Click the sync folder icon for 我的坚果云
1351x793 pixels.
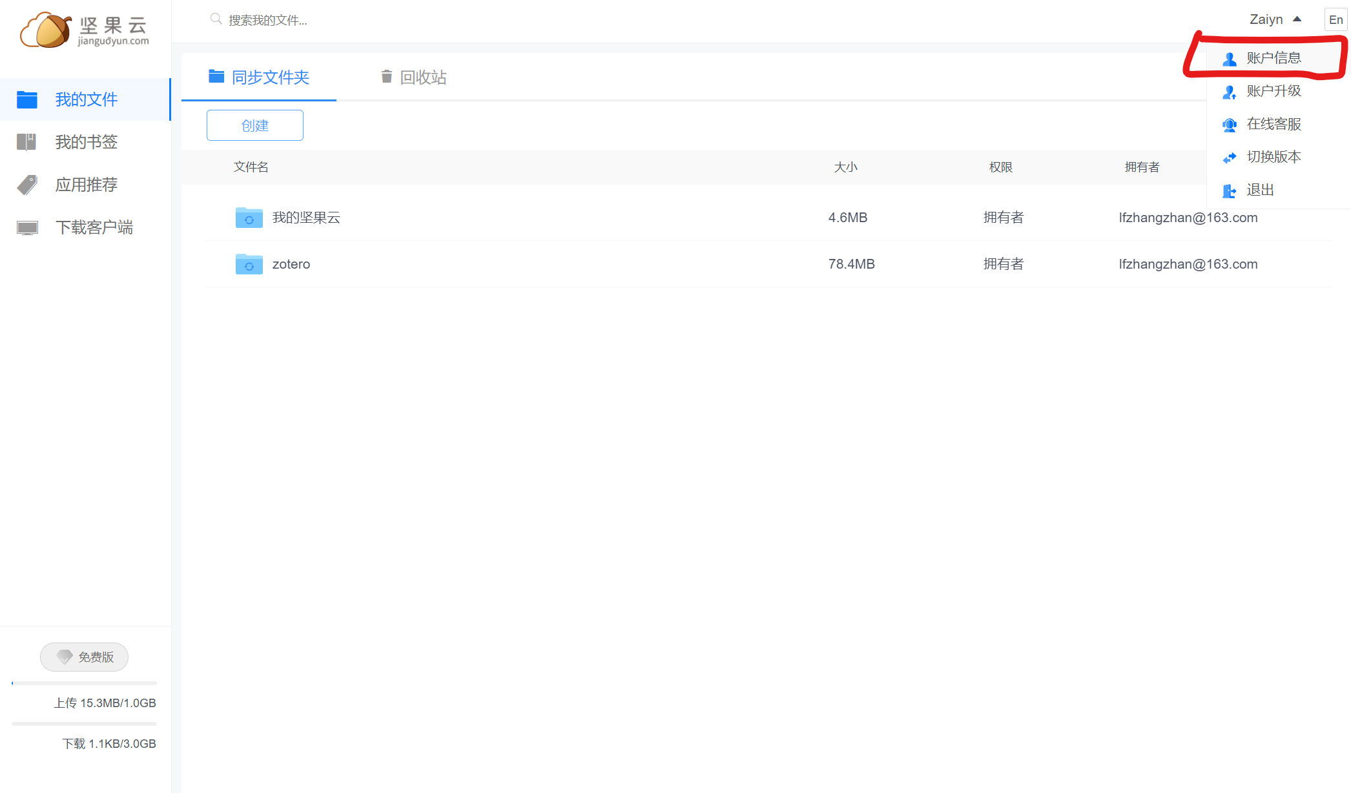click(249, 218)
